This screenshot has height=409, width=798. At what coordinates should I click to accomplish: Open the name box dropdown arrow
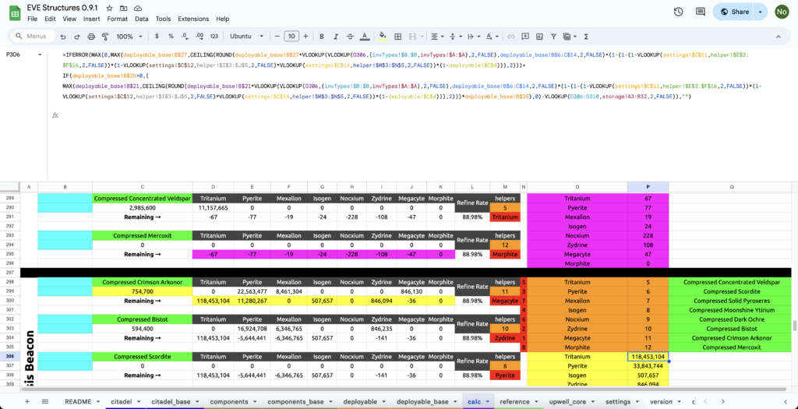[41, 54]
